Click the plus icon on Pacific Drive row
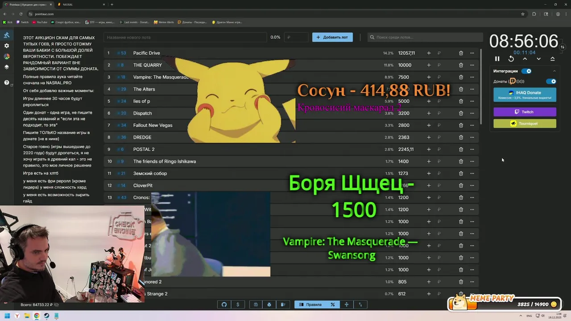The image size is (571, 321). pos(429,53)
